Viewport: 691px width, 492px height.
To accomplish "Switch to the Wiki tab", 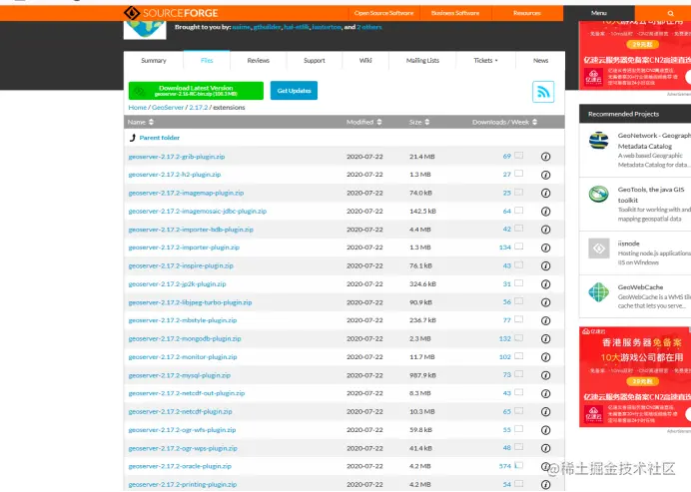I will point(365,60).
